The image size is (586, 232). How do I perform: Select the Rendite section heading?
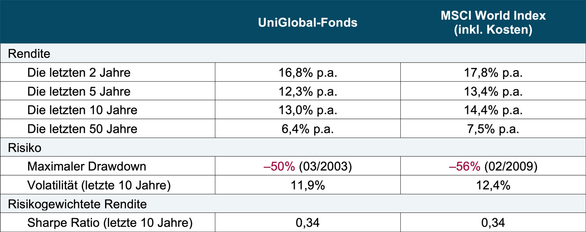pyautogui.click(x=30, y=54)
